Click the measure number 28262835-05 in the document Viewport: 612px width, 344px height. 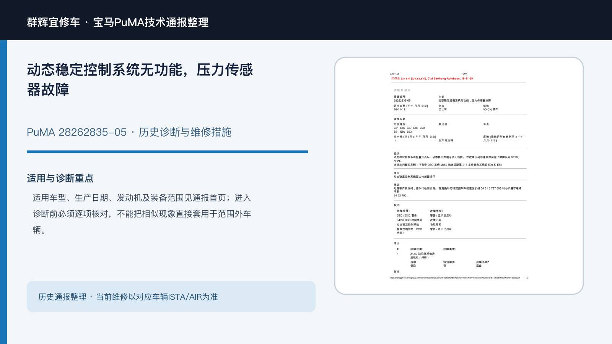click(402, 101)
